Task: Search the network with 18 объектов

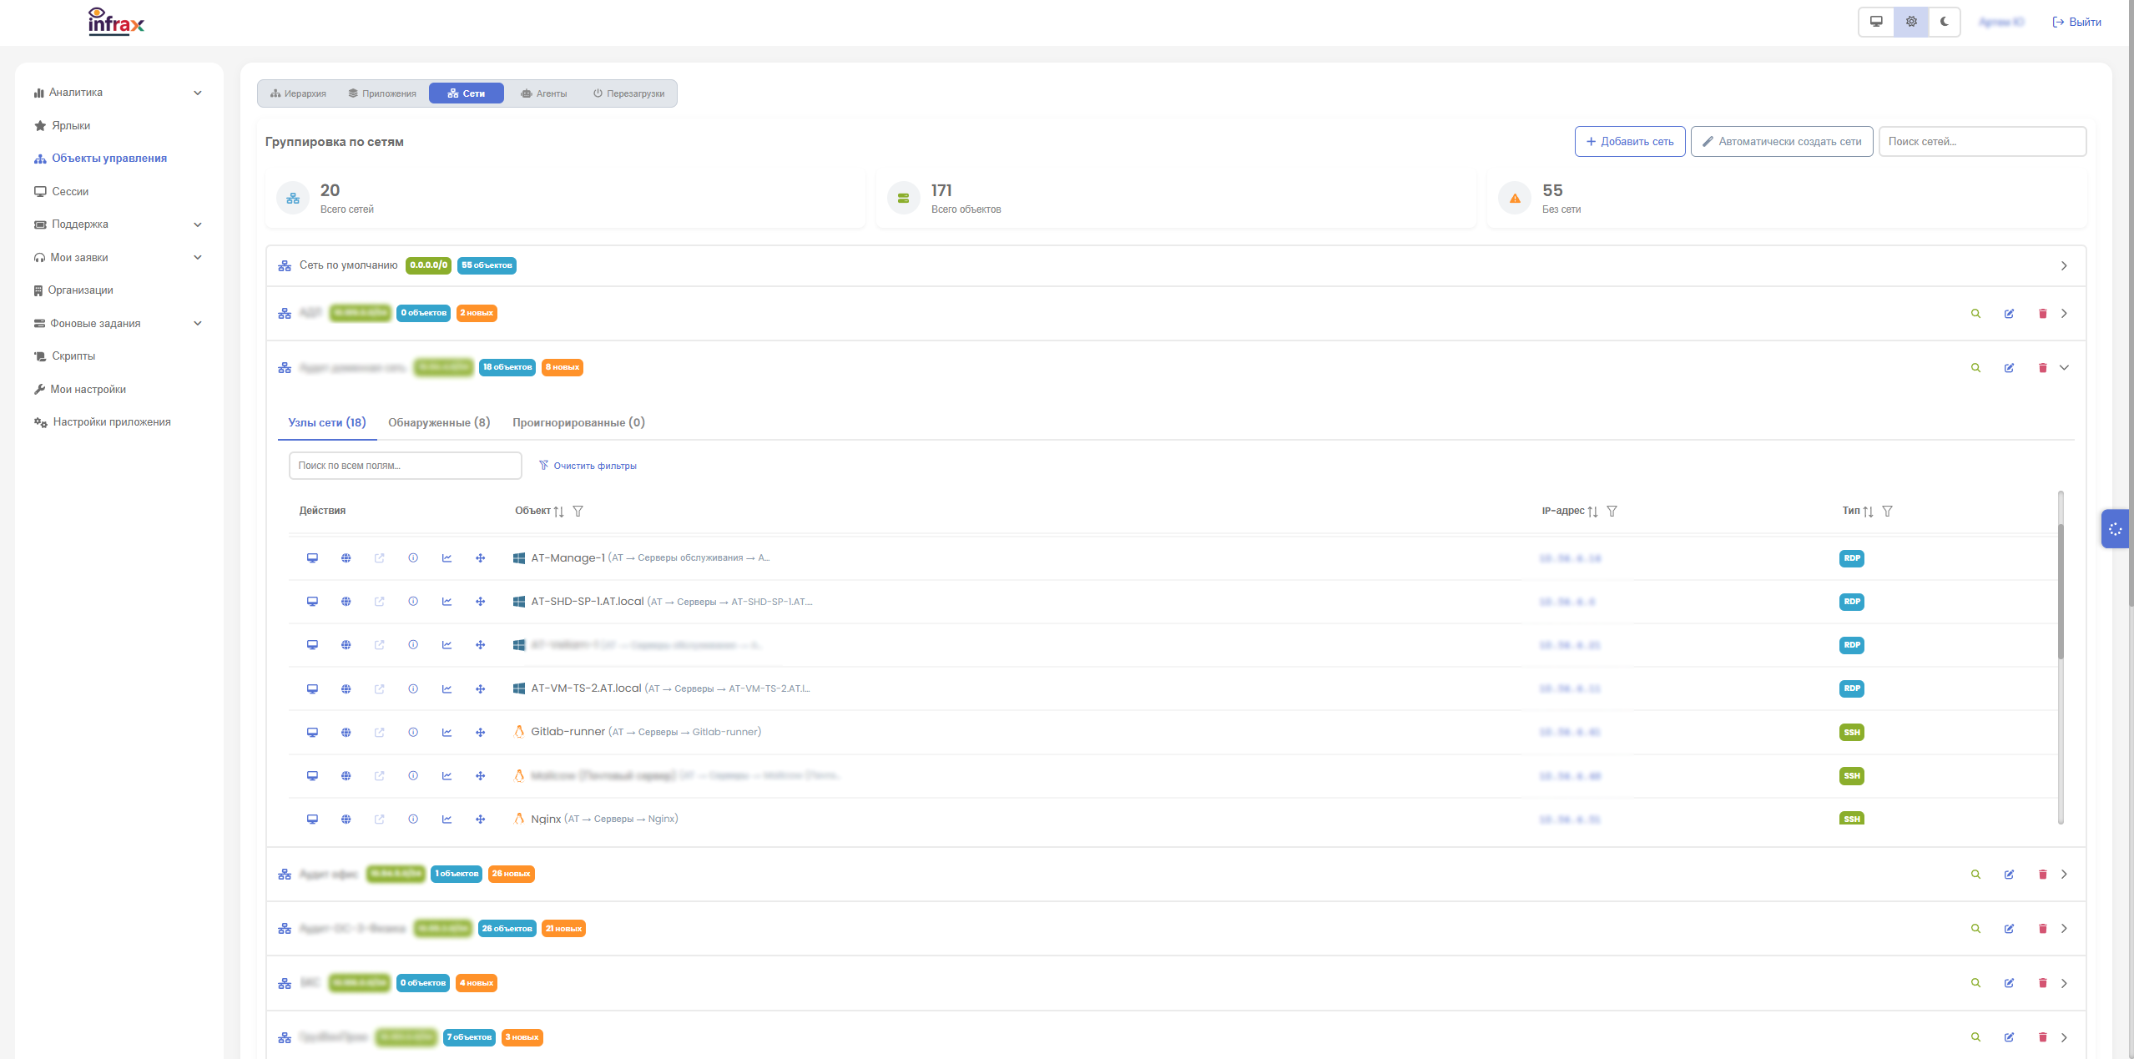Action: pyautogui.click(x=1975, y=368)
